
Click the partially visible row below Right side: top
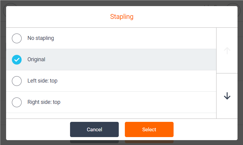[x=111, y=116]
